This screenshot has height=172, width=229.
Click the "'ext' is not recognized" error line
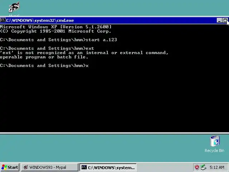click(84, 53)
